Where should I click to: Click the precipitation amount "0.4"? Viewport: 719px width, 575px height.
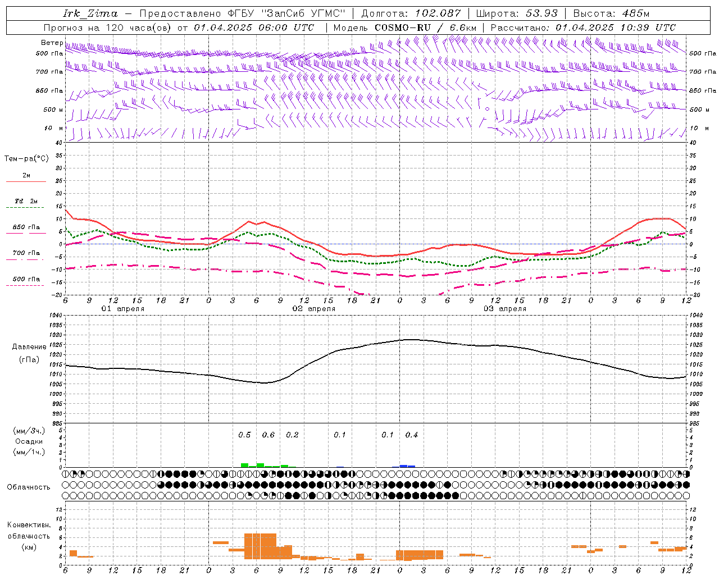[412, 435]
